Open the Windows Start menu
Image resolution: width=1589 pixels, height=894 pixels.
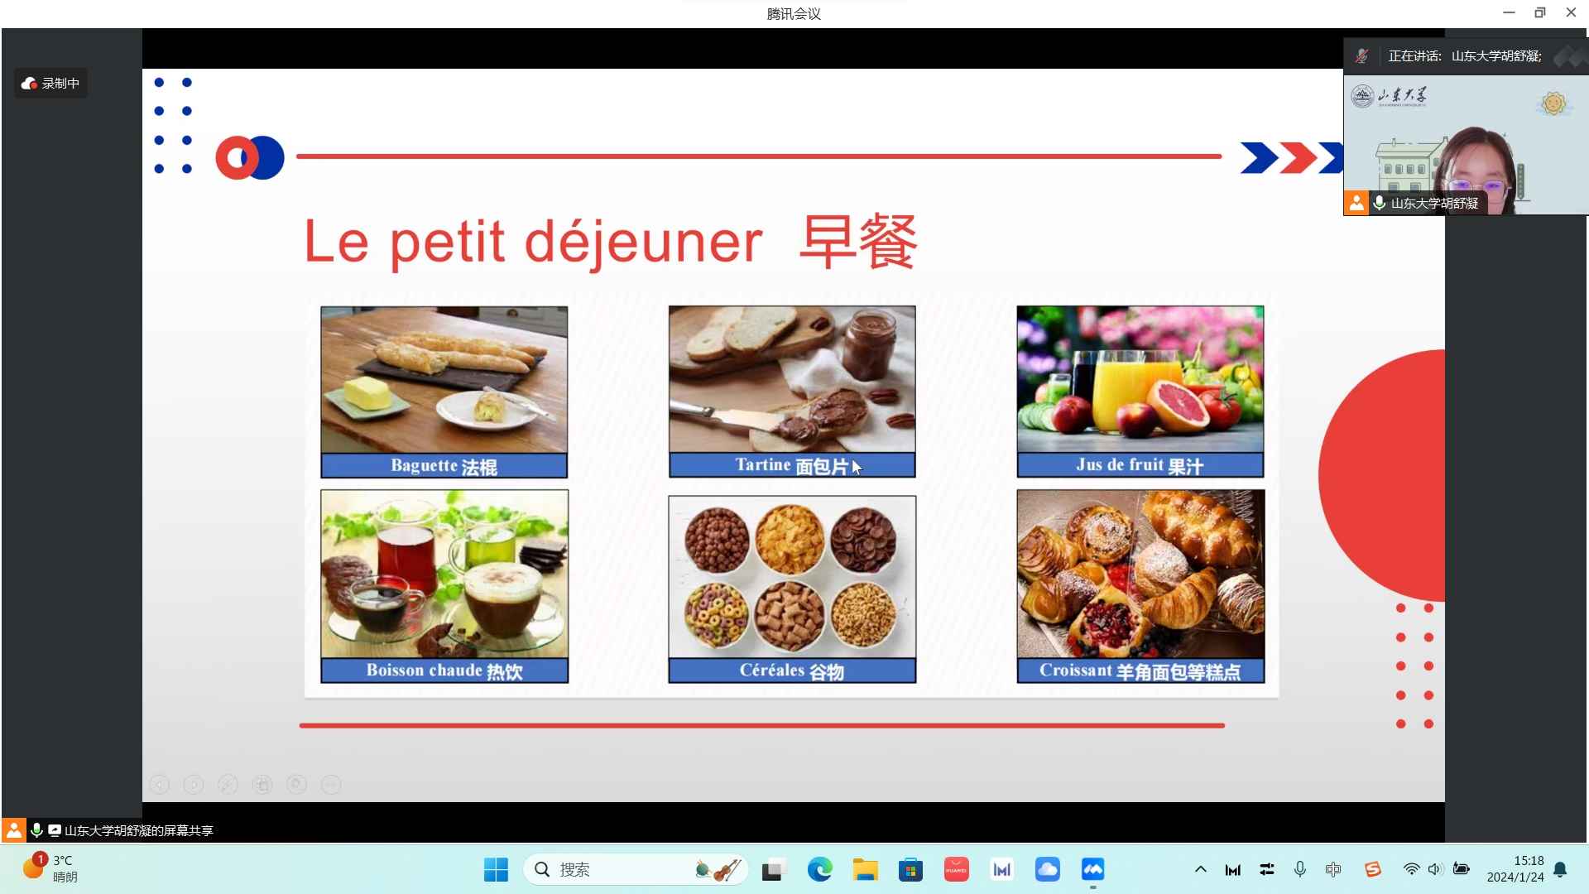pyautogui.click(x=496, y=869)
